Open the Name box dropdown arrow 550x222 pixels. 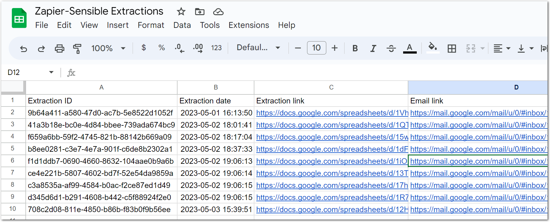[51, 72]
